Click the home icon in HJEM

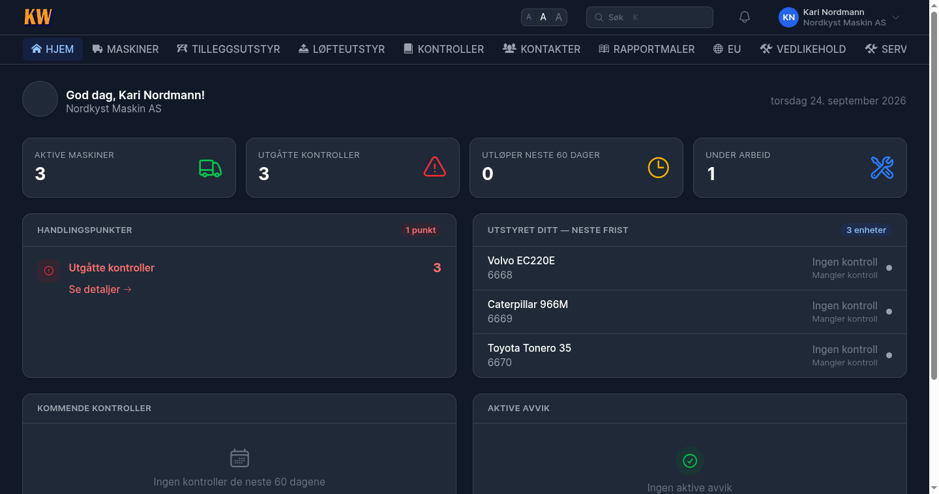point(37,48)
